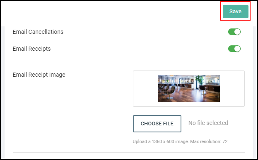Turn off the Email Receipts toggle
This screenshot has height=160, width=258.
(x=234, y=49)
